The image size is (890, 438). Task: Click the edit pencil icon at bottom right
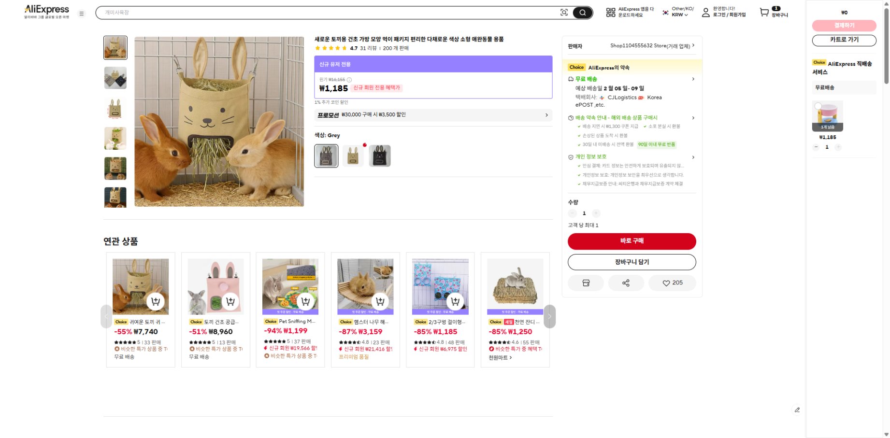click(x=797, y=410)
